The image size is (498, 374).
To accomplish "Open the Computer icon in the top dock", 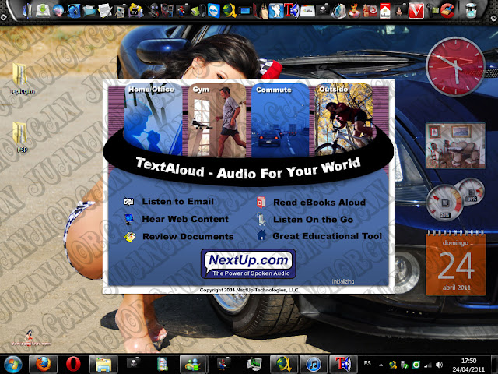I will click(27, 10).
